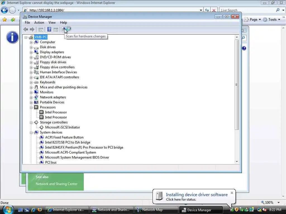
Task: Expand the Display adapters category
Action: [31, 52]
